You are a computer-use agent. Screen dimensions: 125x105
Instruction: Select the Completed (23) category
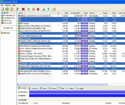[x=8, y=18]
